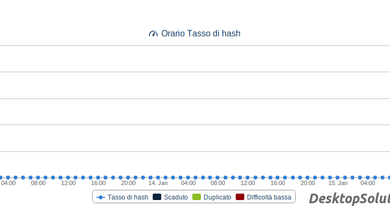Click the green Duplicato legend square
The image size is (390, 215).
(197, 197)
